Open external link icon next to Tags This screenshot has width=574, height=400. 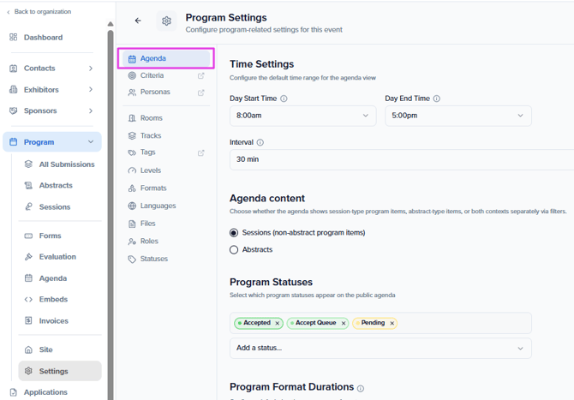coord(201,153)
